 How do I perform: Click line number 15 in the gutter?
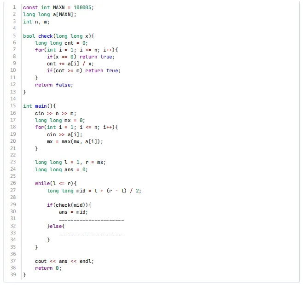(13, 106)
